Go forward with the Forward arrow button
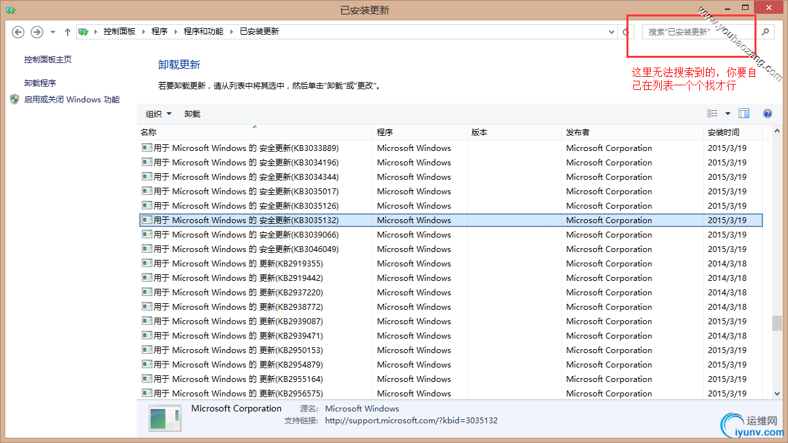The width and height of the screenshot is (788, 443). tap(37, 32)
